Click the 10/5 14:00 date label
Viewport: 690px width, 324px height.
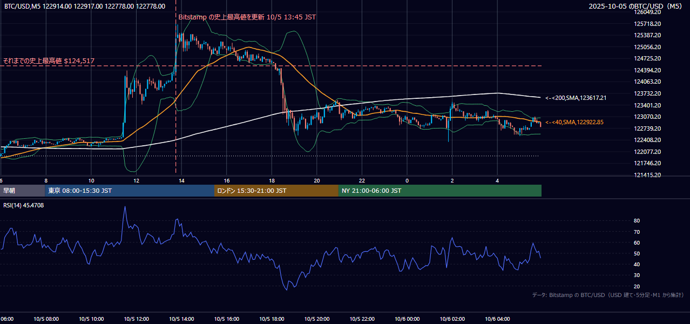click(x=181, y=319)
